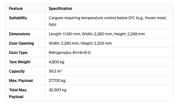Screen dimensions: 177x104
Task: Select the Max. Payload row label
Action: 21,81
